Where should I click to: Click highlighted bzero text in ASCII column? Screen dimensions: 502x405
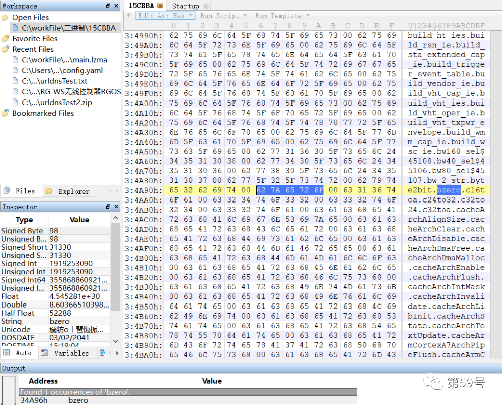tap(448, 190)
